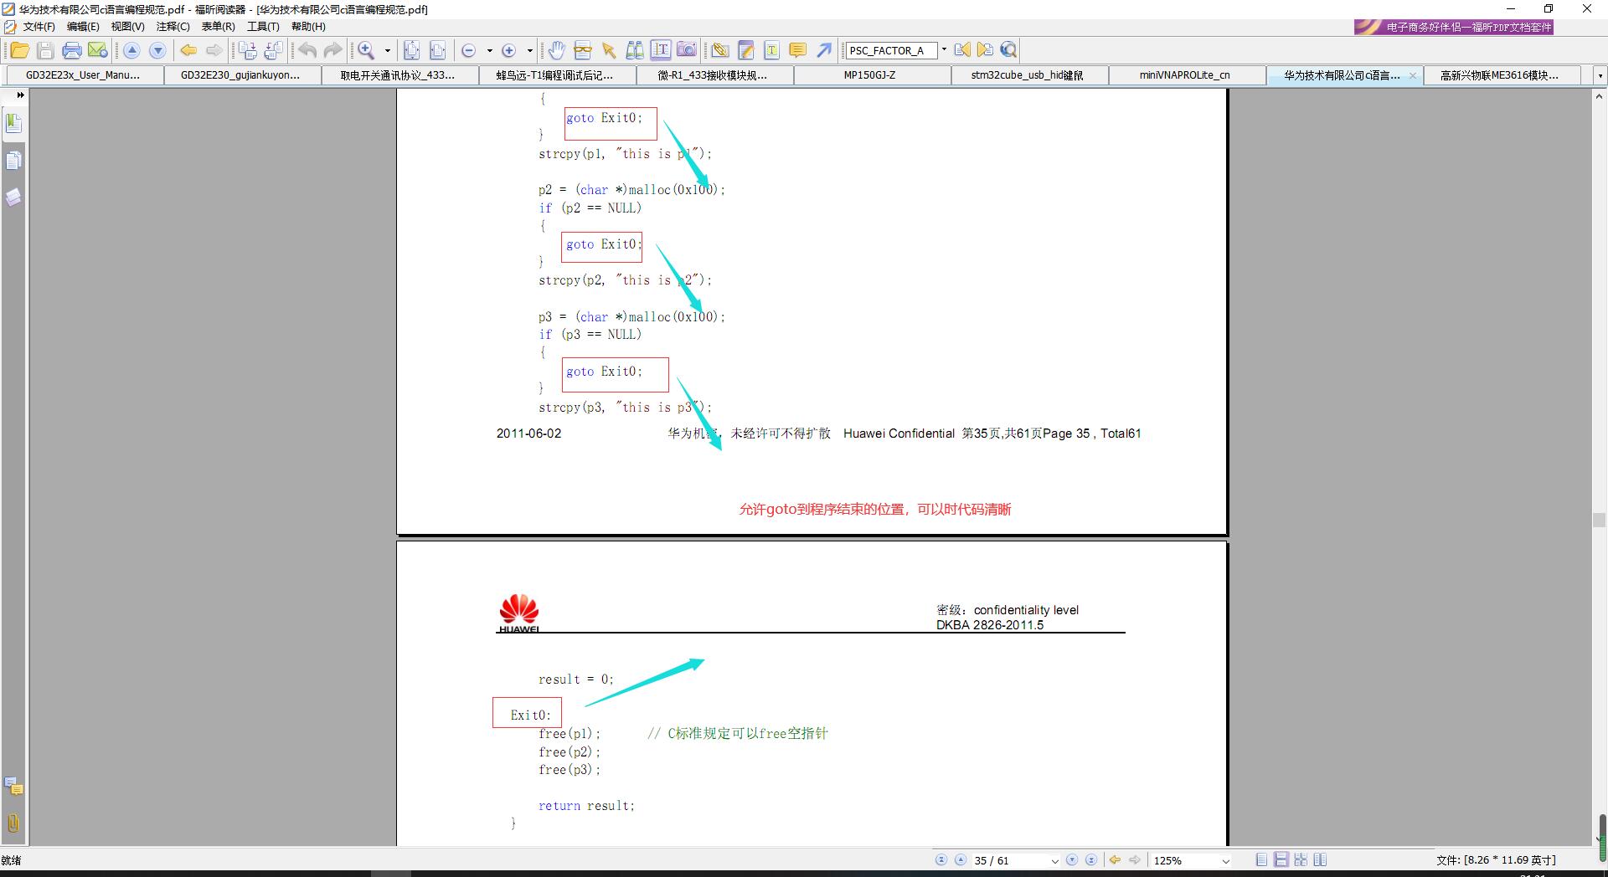Open the page number 35 / 61 dropdown
Viewport: 1608px width, 877px height.
(x=1054, y=860)
